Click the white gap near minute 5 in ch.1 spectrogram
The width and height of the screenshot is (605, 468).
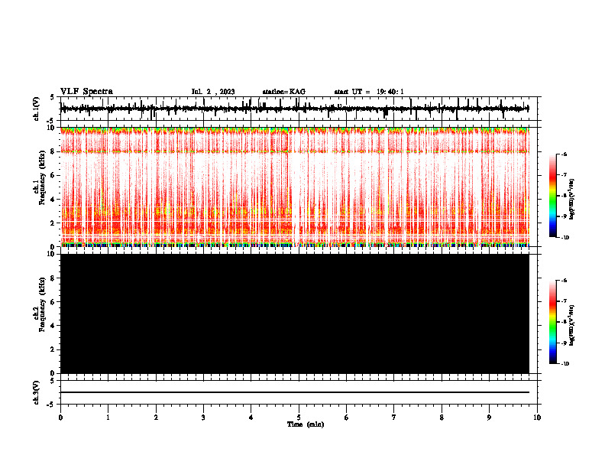click(x=295, y=187)
